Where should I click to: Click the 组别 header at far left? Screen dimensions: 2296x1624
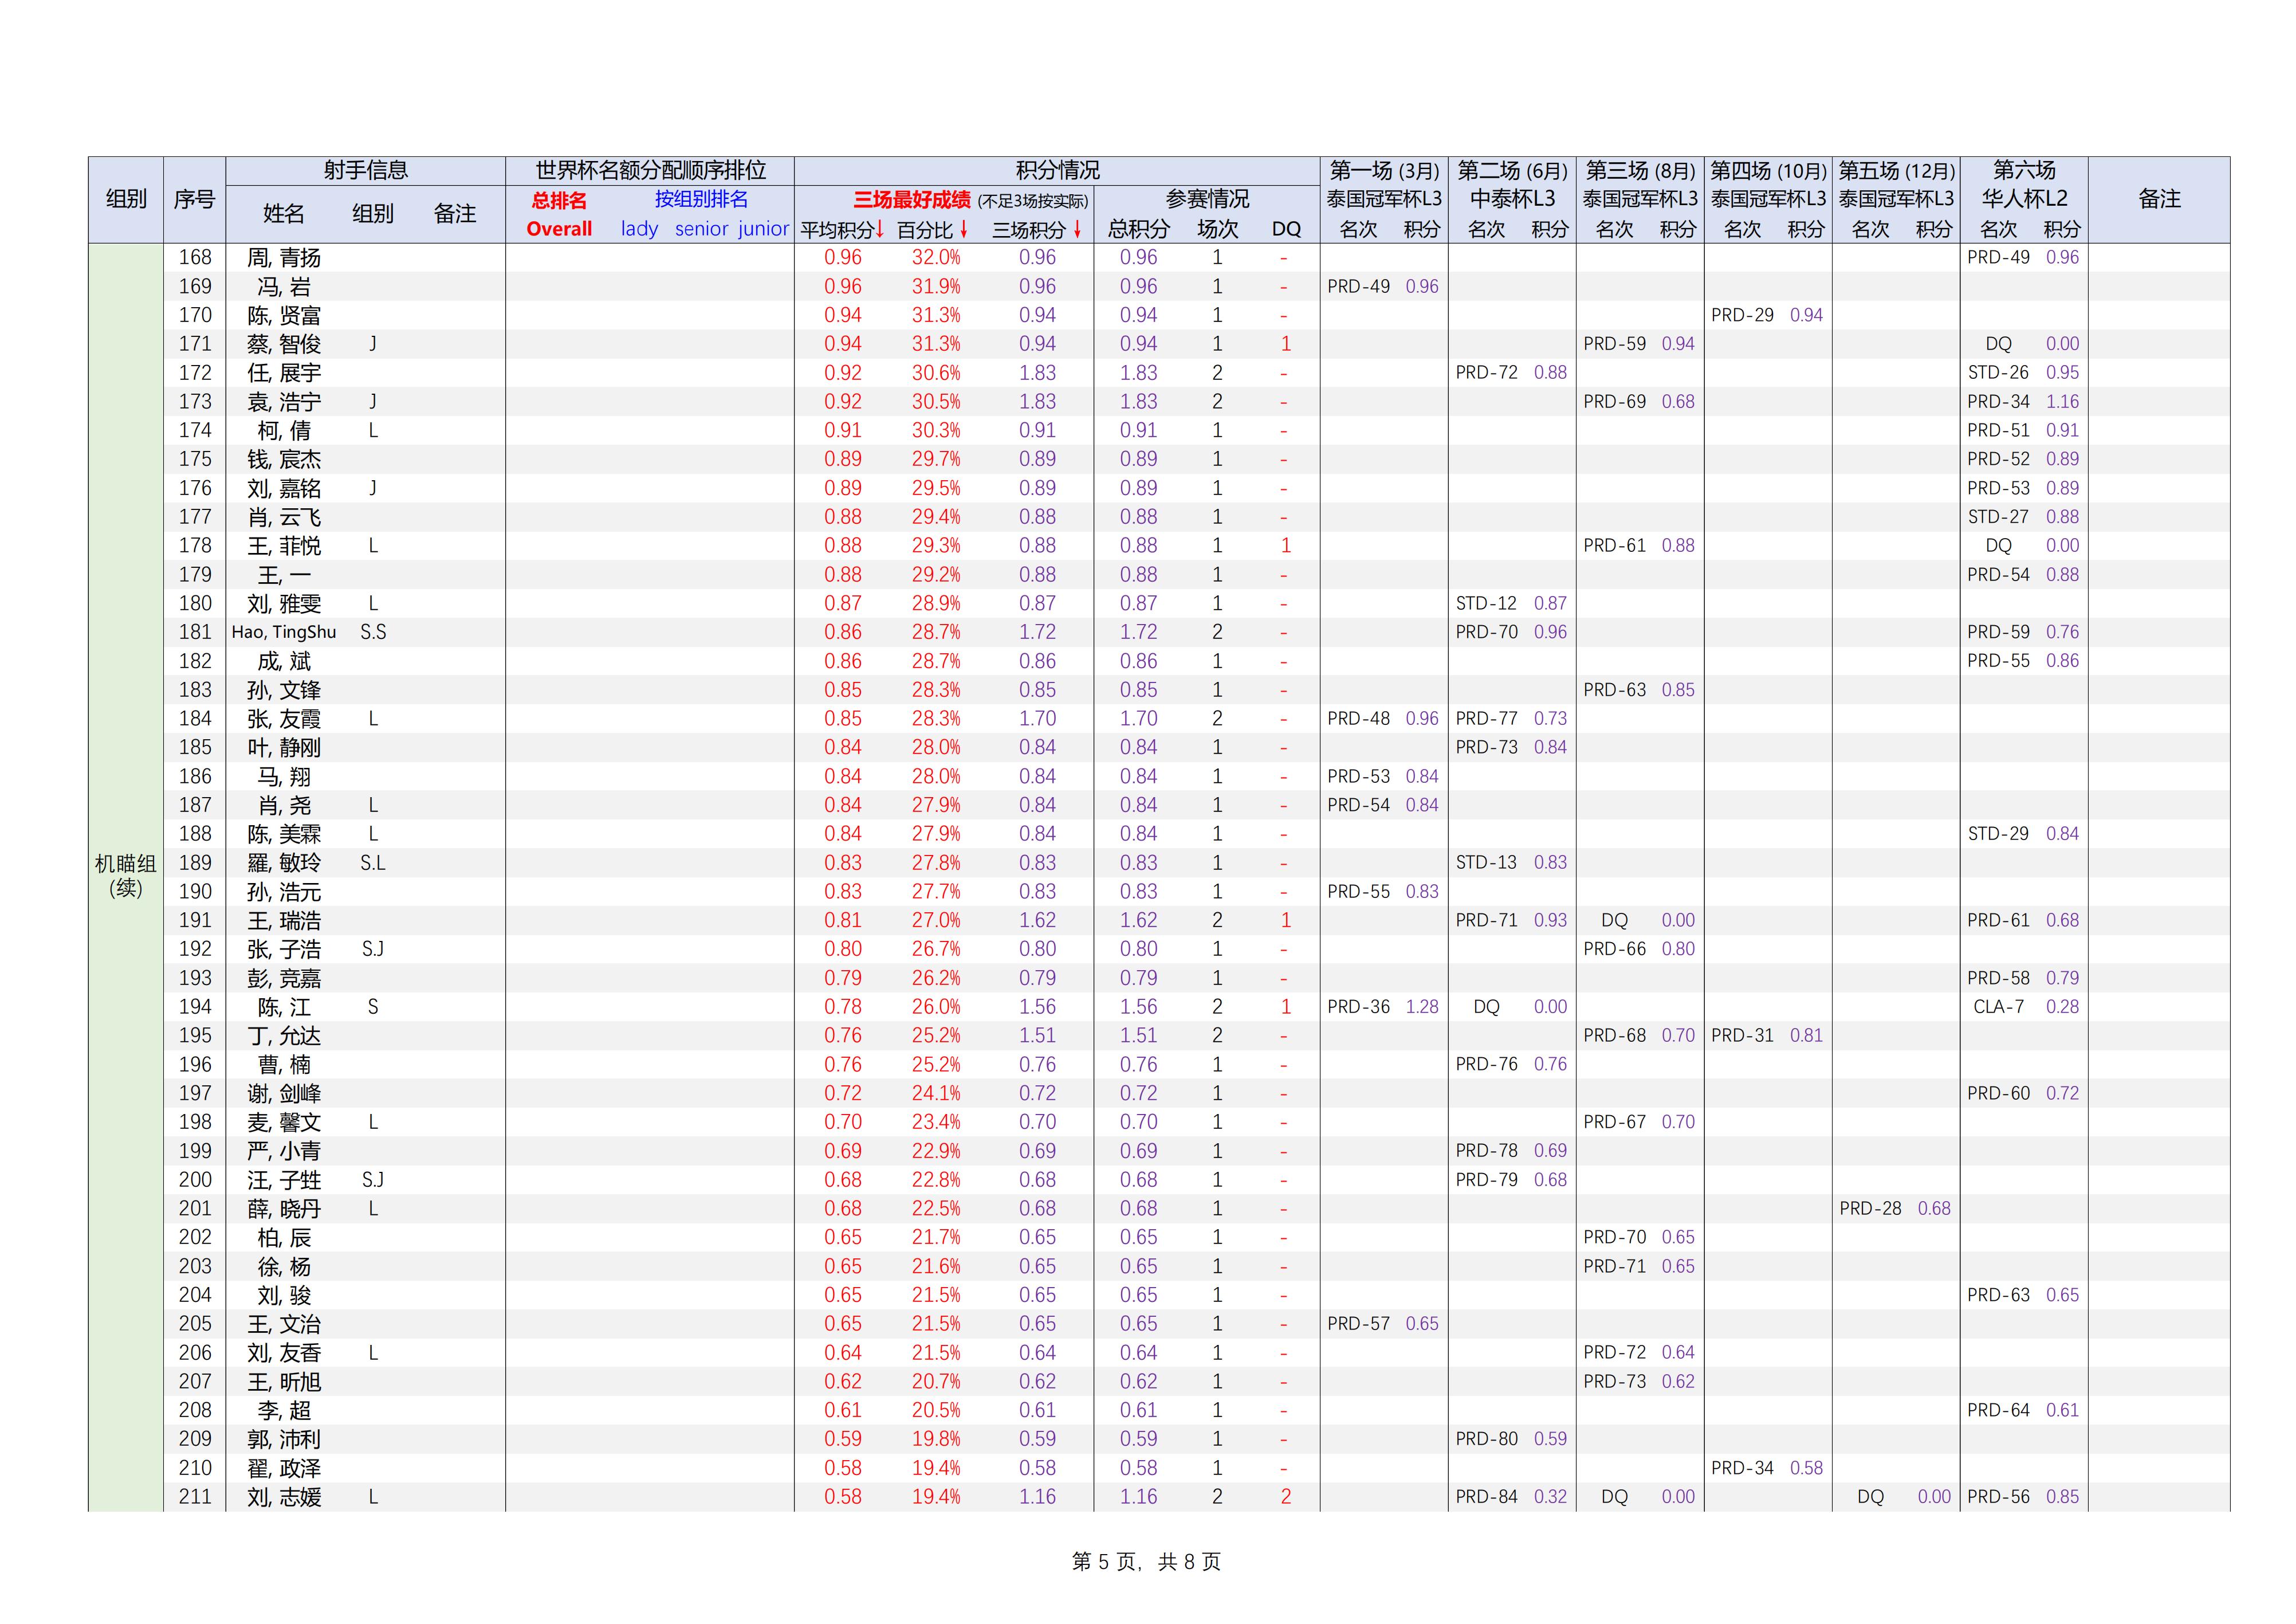(x=126, y=199)
